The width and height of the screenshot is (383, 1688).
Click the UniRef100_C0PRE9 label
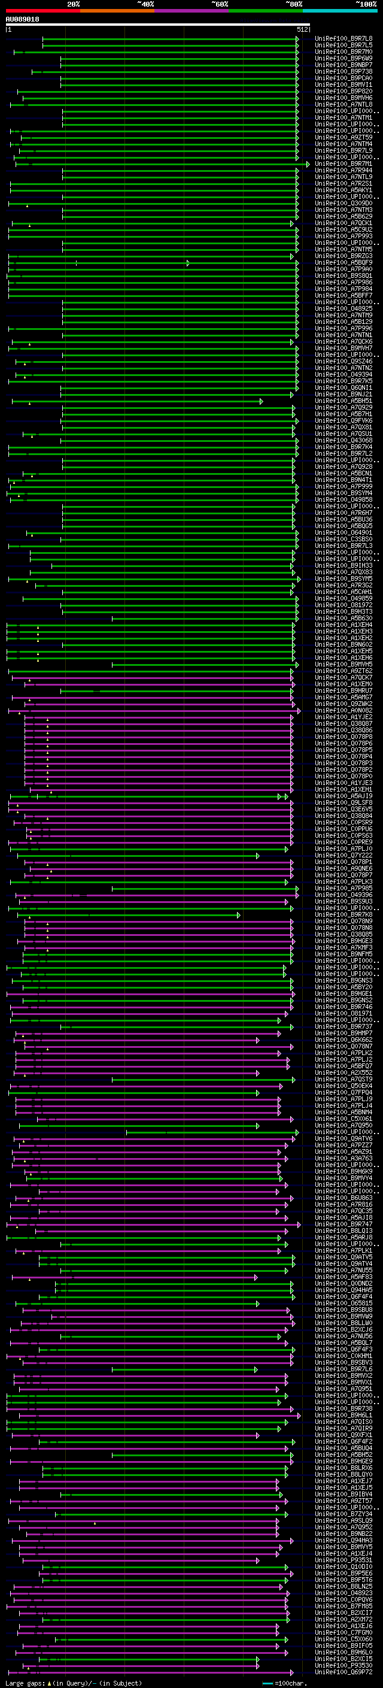(x=344, y=842)
